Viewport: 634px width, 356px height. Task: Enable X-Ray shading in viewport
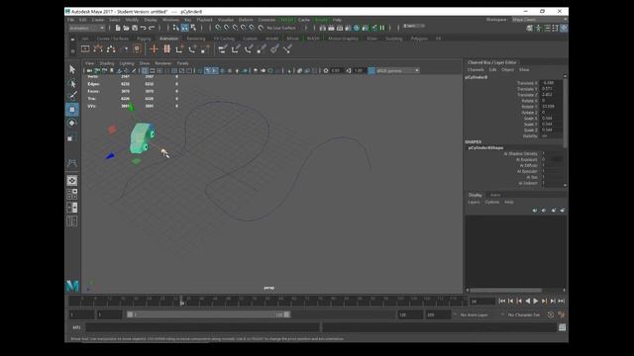(x=299, y=70)
